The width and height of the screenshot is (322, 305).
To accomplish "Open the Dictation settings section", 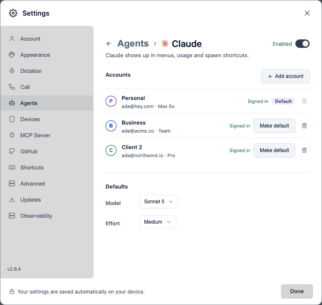I will (x=47, y=71).
